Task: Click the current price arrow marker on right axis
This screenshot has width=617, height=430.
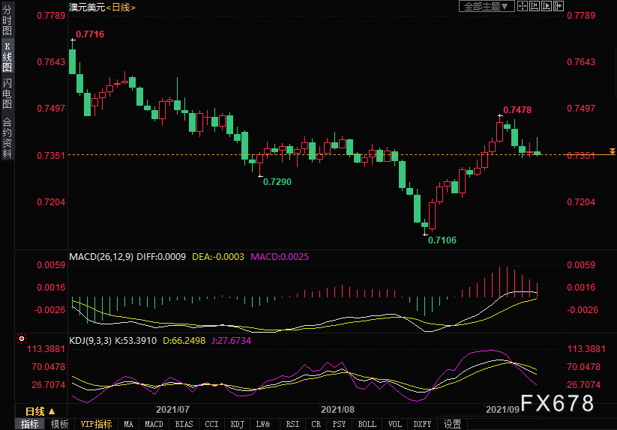Action: (x=613, y=152)
